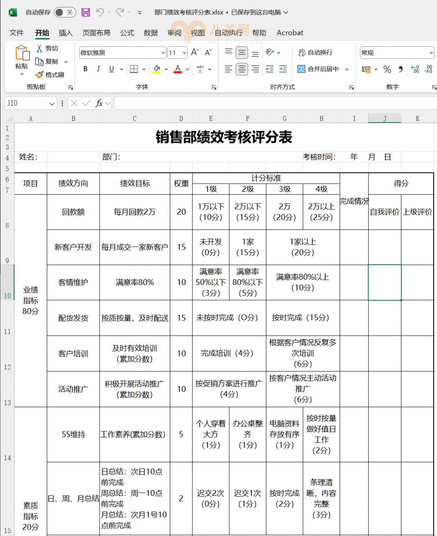Viewport: 437px width, 536px height.
Task: Click the 粘贴 paste icon
Action: pos(22,53)
